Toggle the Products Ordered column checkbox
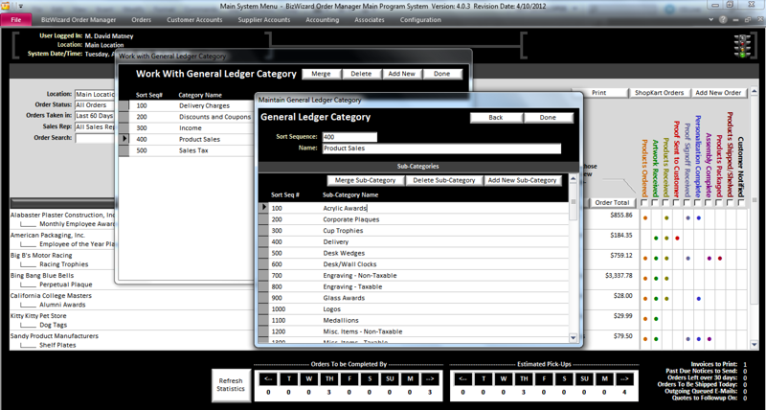Image resolution: width=766 pixels, height=410 pixels. [644, 202]
